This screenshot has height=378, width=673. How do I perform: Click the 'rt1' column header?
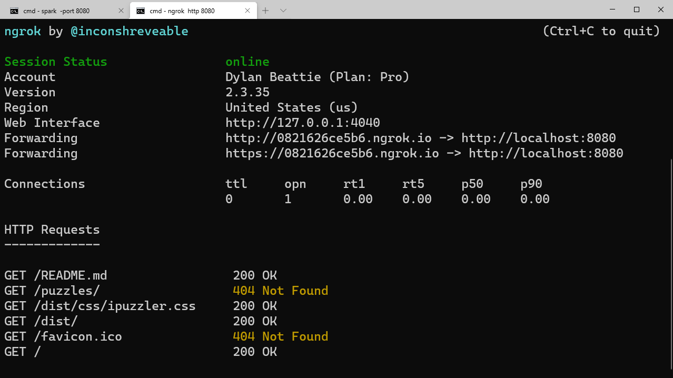(354, 184)
